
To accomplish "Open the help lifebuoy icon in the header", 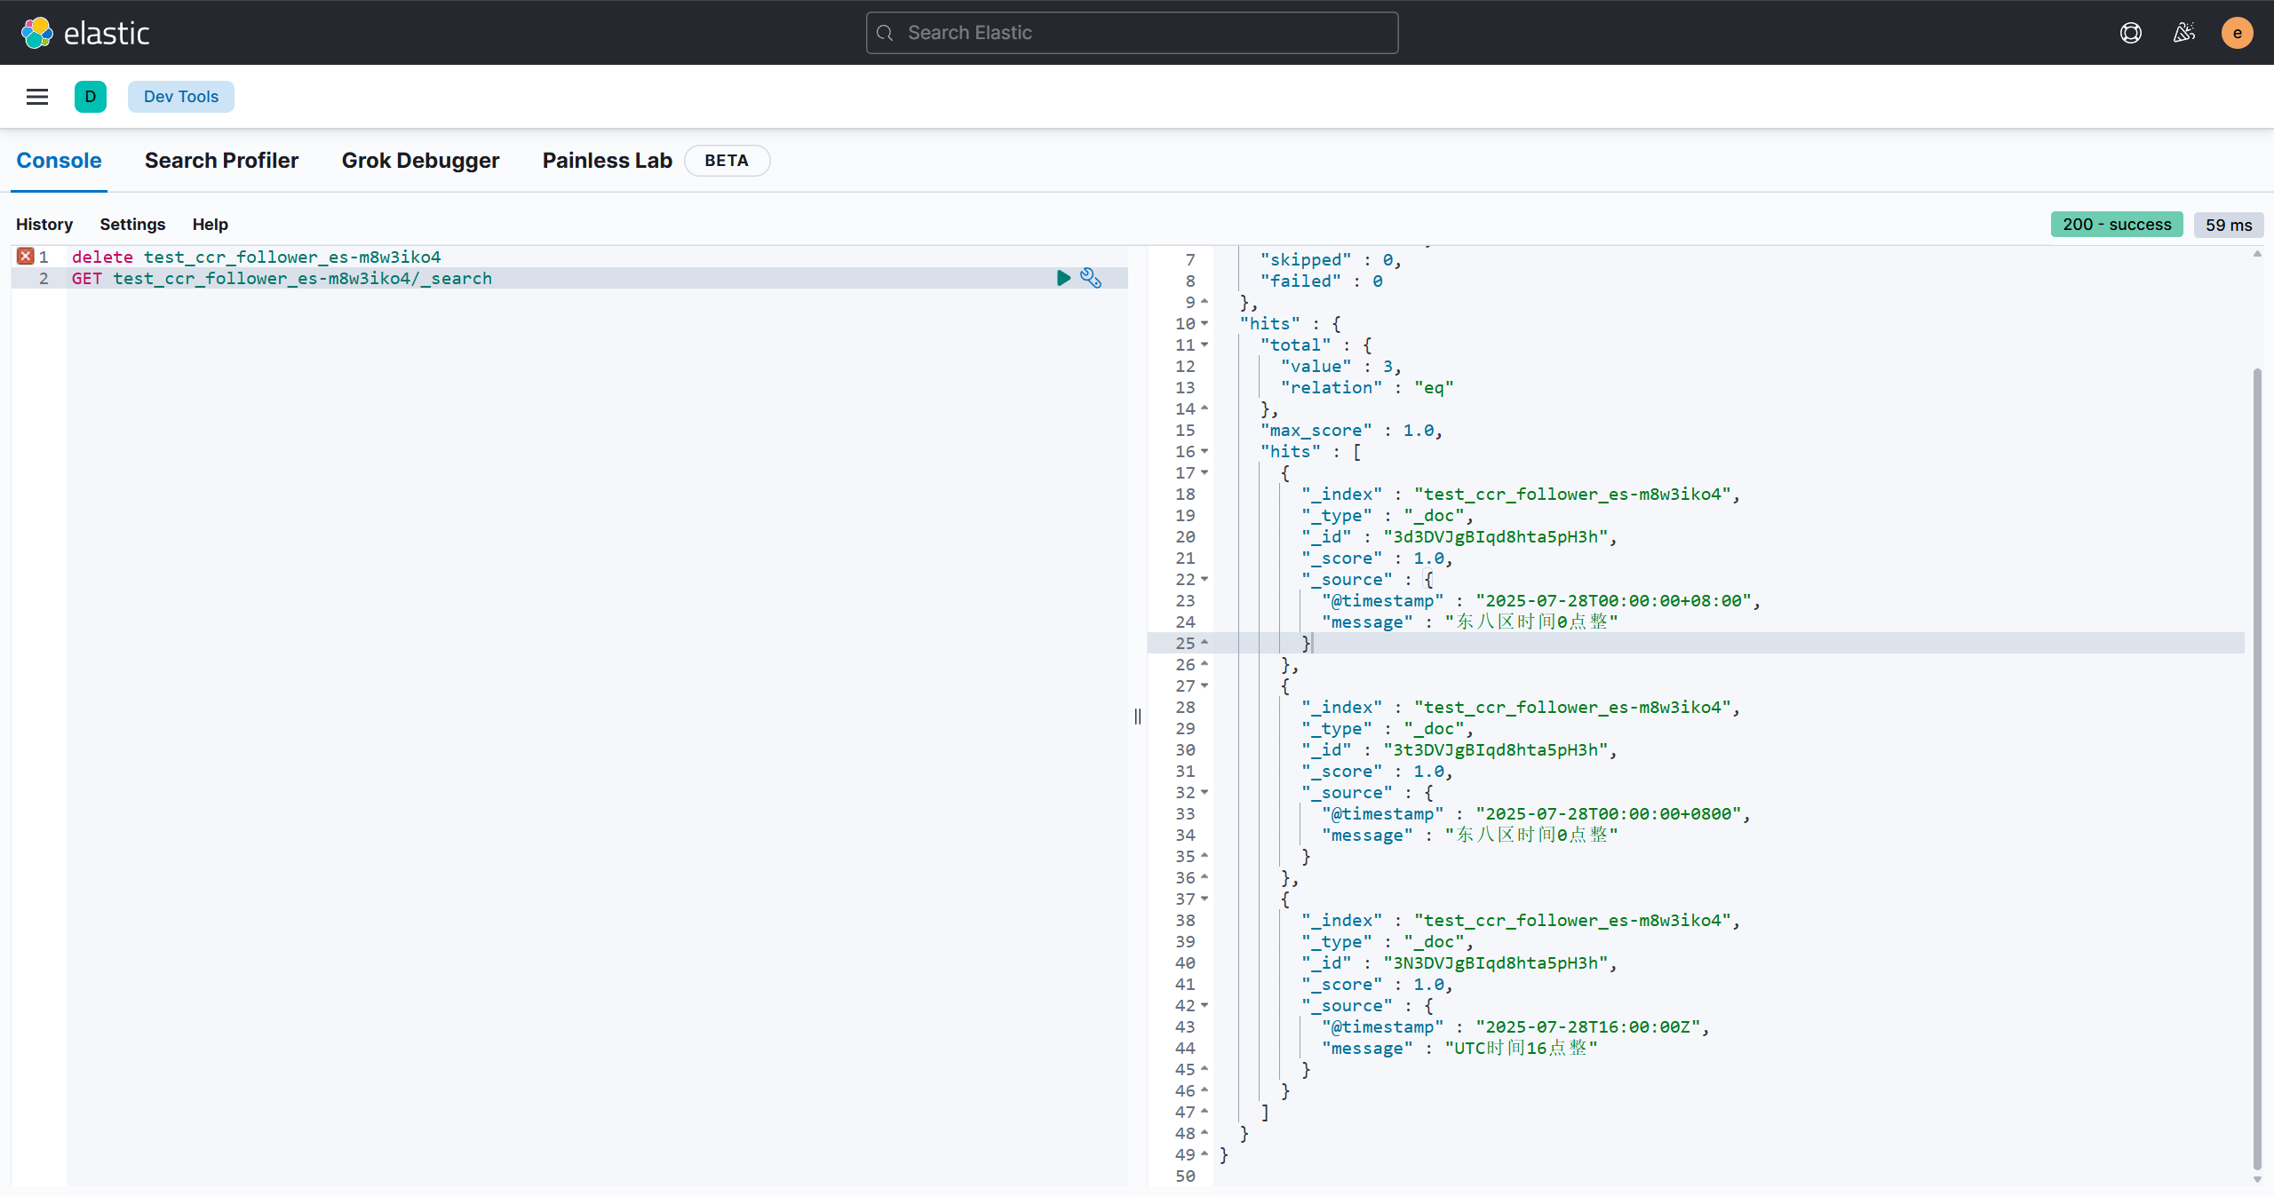I will coord(2131,33).
